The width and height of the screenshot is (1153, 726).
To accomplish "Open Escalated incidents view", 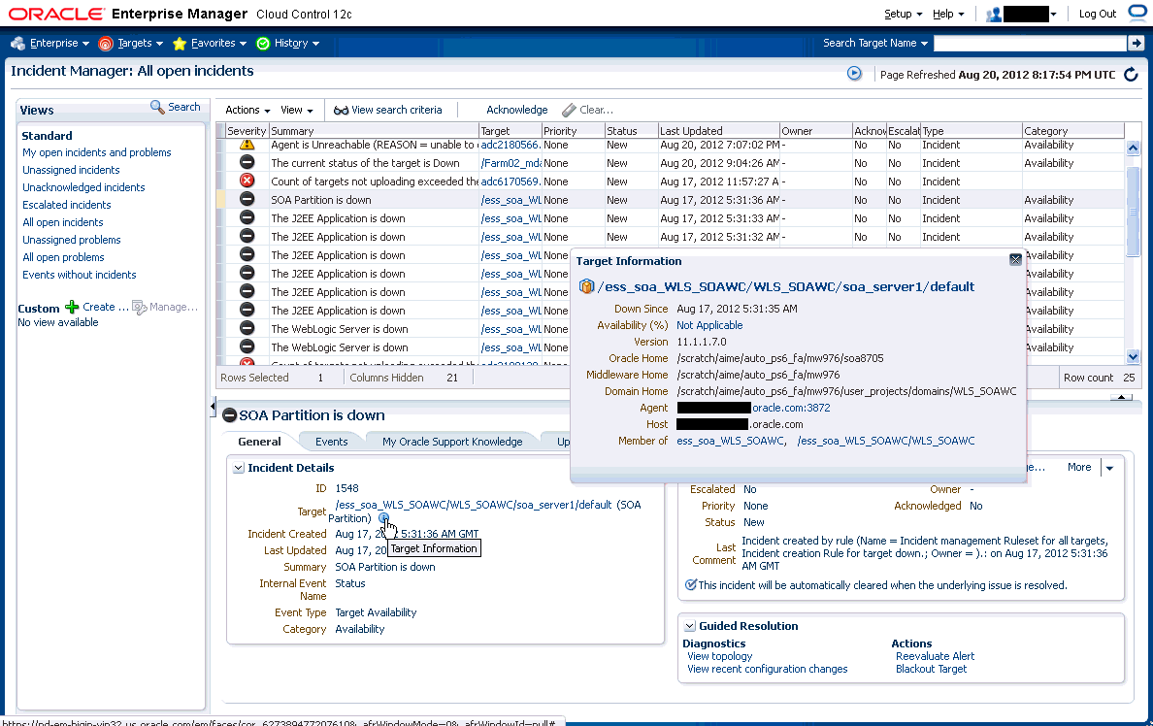I will pos(66,205).
